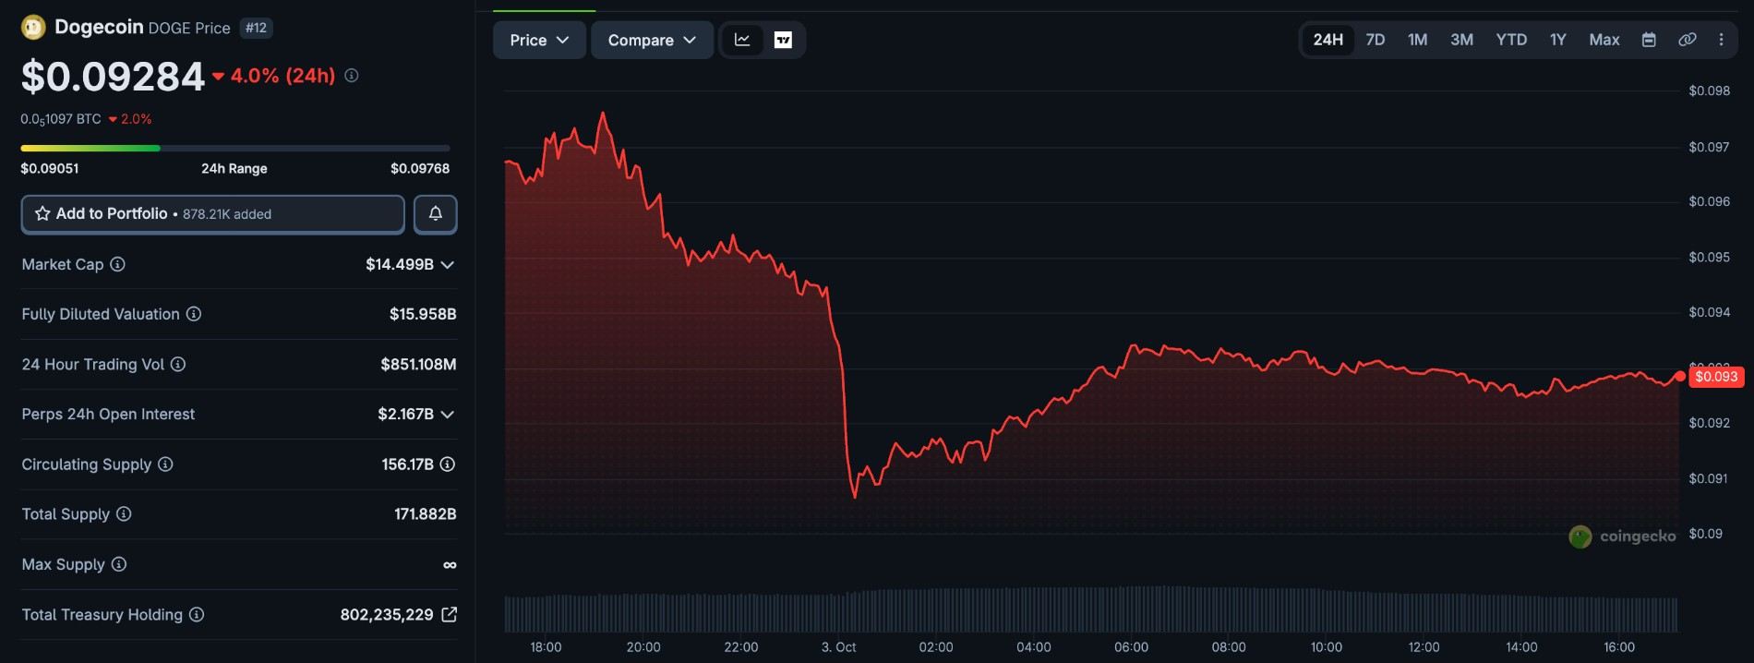1754x663 pixels.
Task: Click the 802,235,229 treasury holding value
Action: tap(387, 614)
